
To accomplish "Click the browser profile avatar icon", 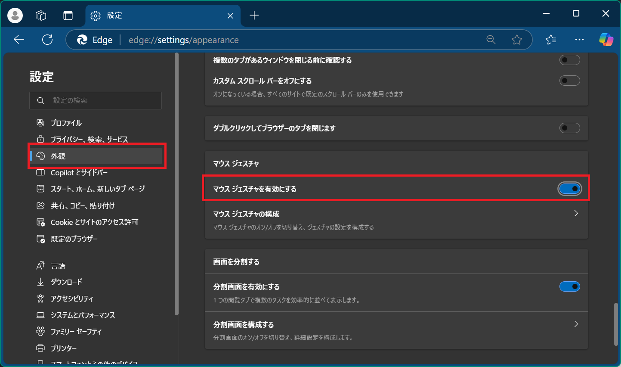I will tap(14, 15).
